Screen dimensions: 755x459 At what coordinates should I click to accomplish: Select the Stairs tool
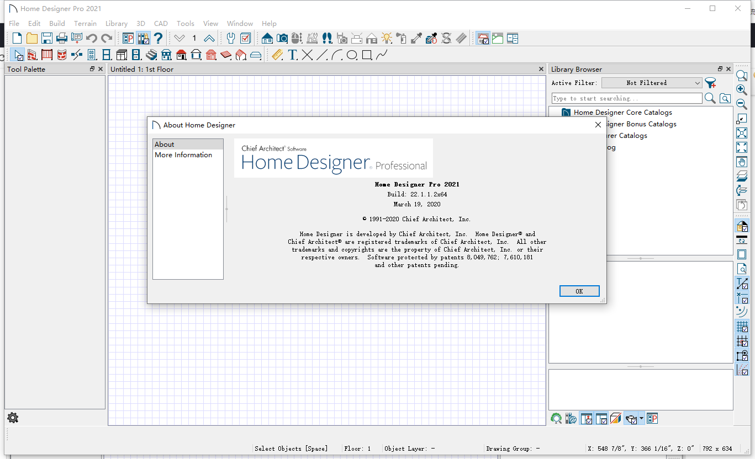coord(151,55)
